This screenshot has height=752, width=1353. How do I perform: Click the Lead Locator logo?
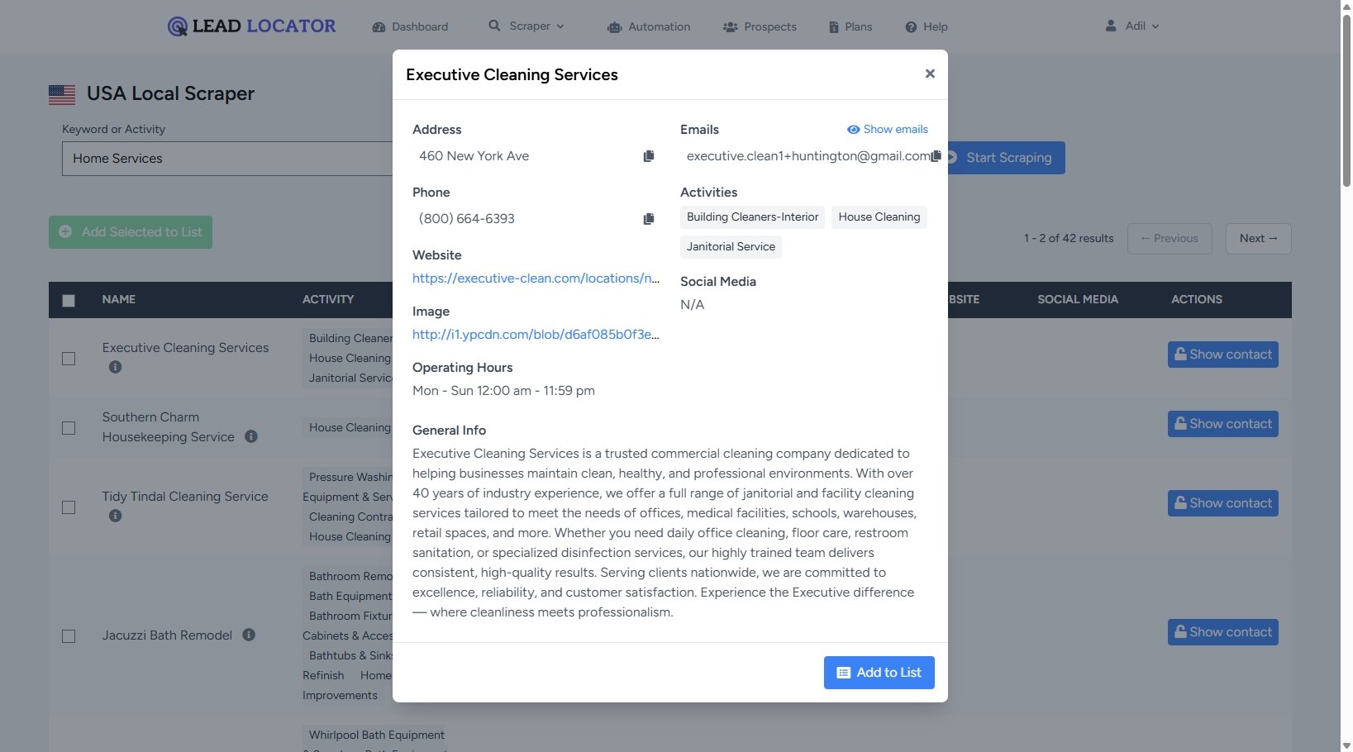pos(252,26)
